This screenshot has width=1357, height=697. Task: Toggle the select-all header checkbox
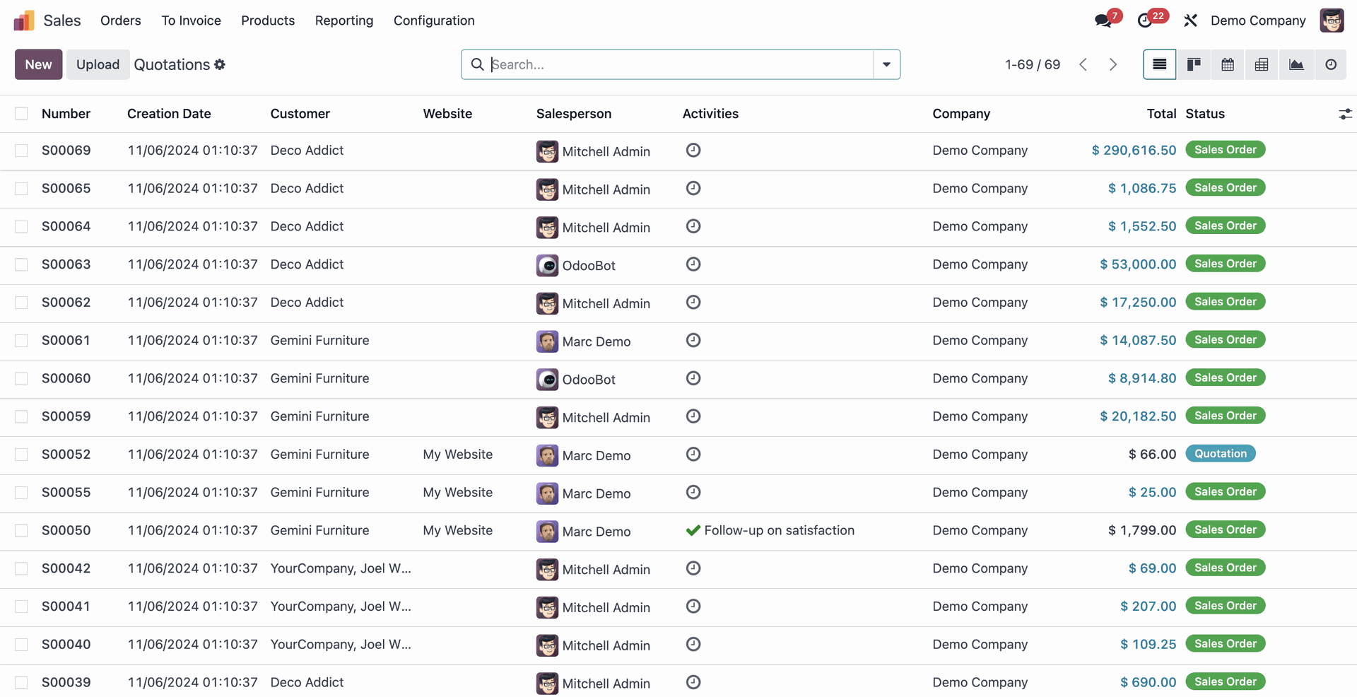click(21, 114)
